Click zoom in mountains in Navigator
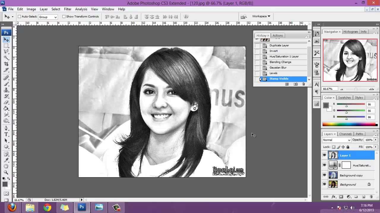 click(x=371, y=89)
